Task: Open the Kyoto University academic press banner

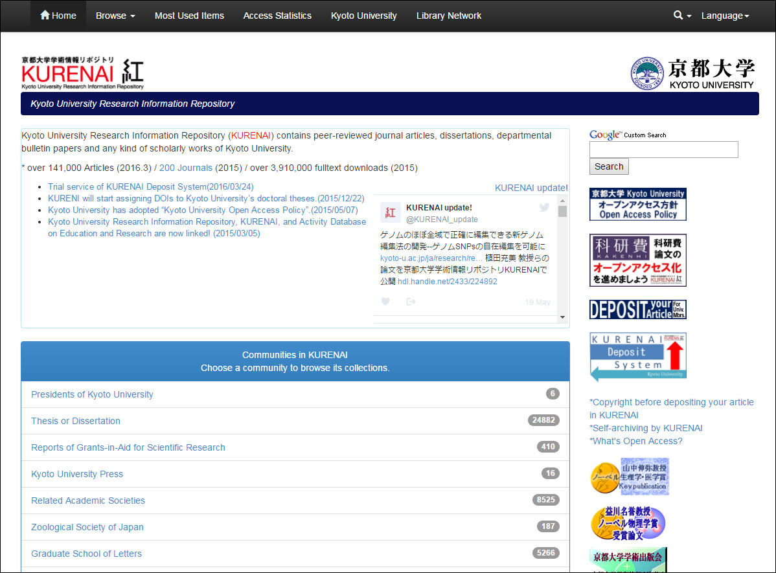Action: pos(628,559)
